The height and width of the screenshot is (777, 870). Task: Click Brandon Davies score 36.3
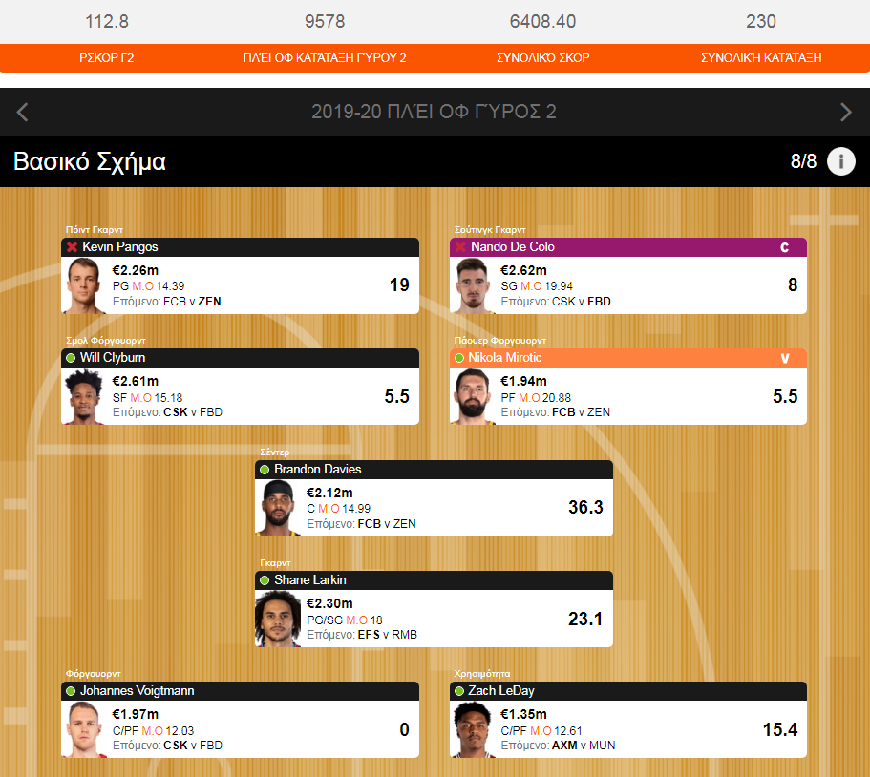coord(585,507)
